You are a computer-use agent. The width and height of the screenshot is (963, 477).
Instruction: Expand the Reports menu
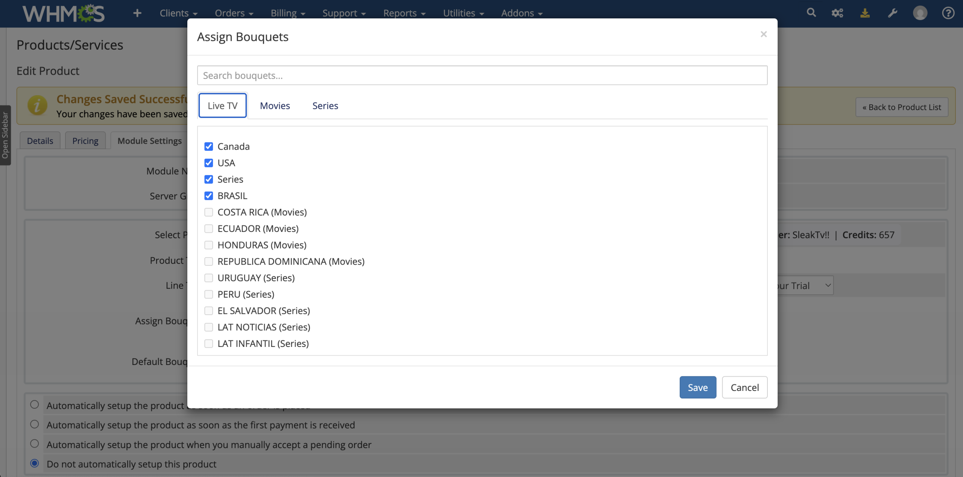pyautogui.click(x=404, y=13)
